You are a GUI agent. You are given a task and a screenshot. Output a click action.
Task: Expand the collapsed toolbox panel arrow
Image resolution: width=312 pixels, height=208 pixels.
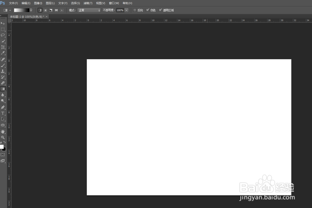(1, 15)
